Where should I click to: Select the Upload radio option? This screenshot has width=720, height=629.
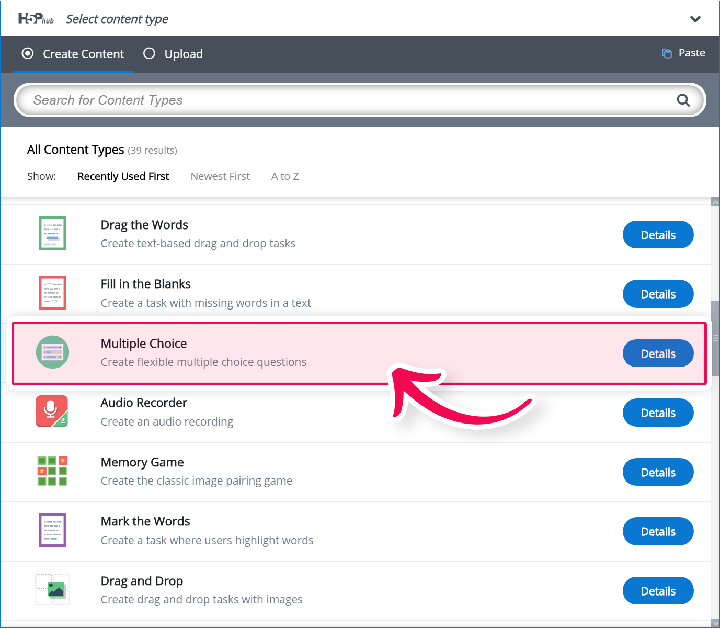pos(149,53)
